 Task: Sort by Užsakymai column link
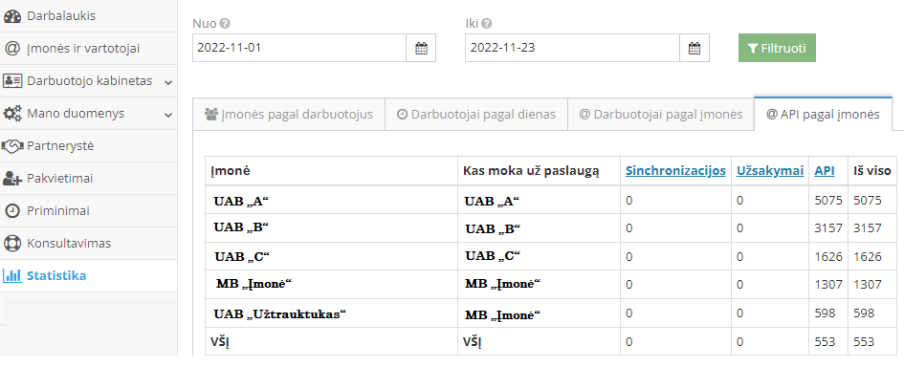pos(770,170)
